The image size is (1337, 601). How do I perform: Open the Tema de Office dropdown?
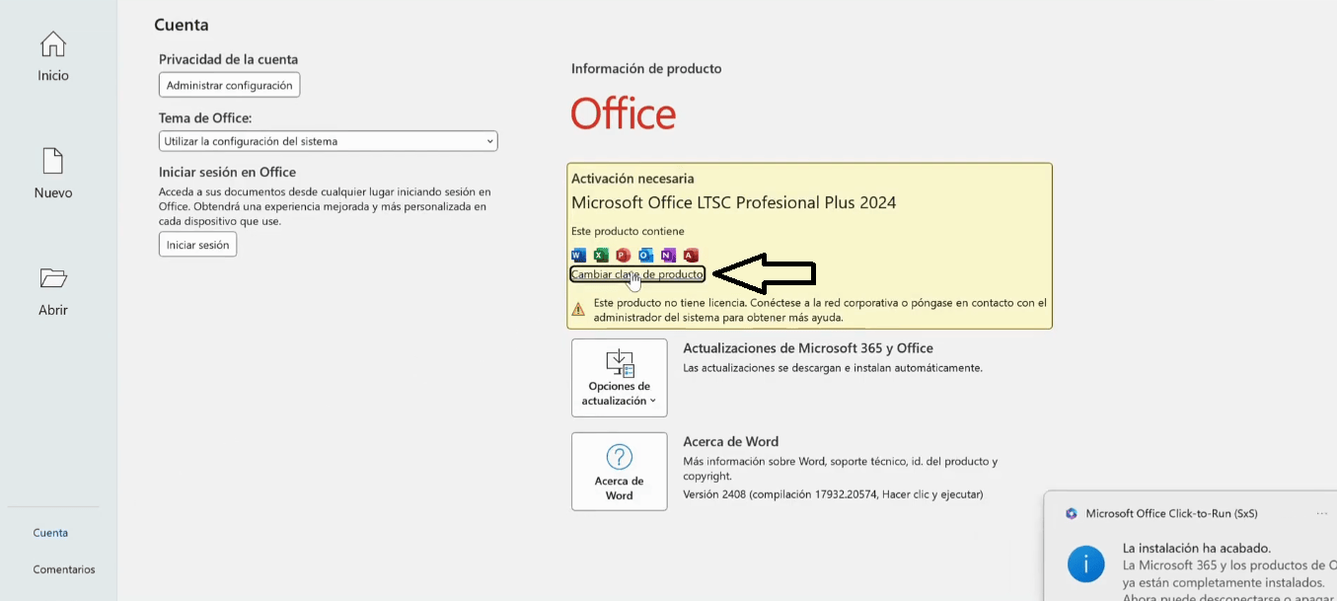point(329,141)
